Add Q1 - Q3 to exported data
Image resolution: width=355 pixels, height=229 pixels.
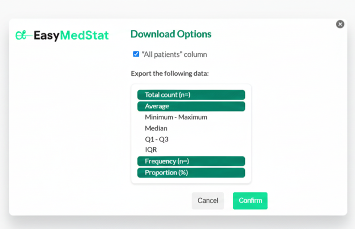[157, 139]
